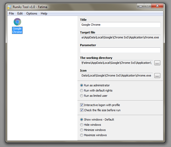Click the RunAs Tool title bar icon
The image size is (171, 147).
point(9,7)
